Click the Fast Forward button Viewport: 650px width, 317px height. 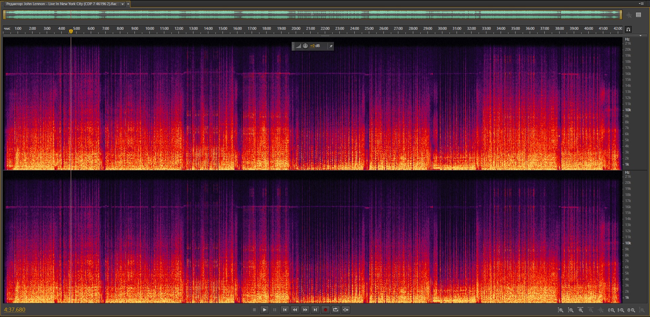(x=305, y=310)
